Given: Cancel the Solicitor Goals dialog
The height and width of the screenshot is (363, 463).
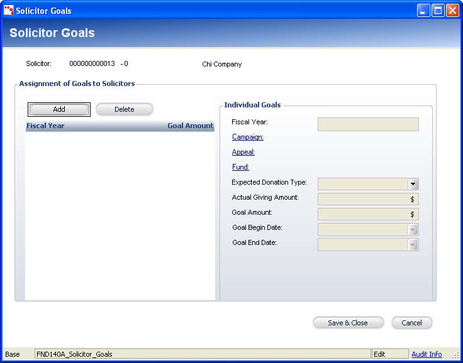Looking at the screenshot, I should 411,323.
